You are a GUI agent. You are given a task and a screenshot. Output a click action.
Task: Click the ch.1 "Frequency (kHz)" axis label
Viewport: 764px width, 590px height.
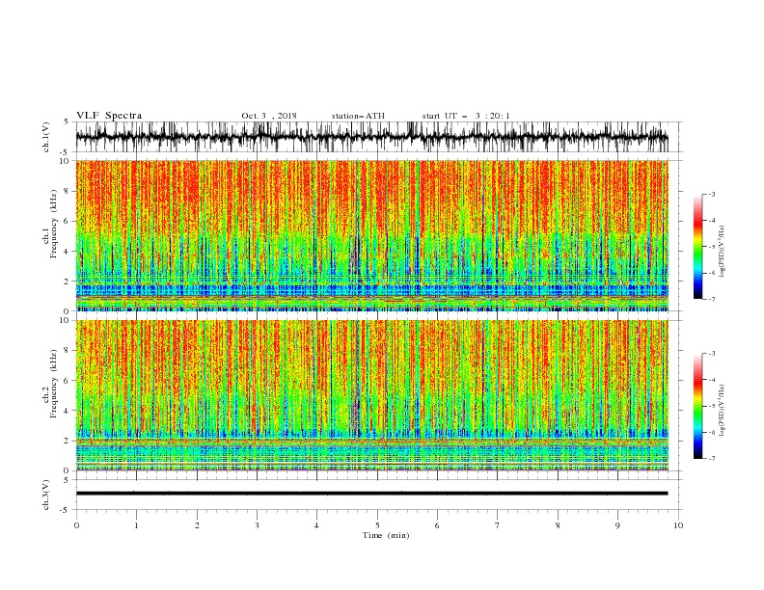(54, 225)
